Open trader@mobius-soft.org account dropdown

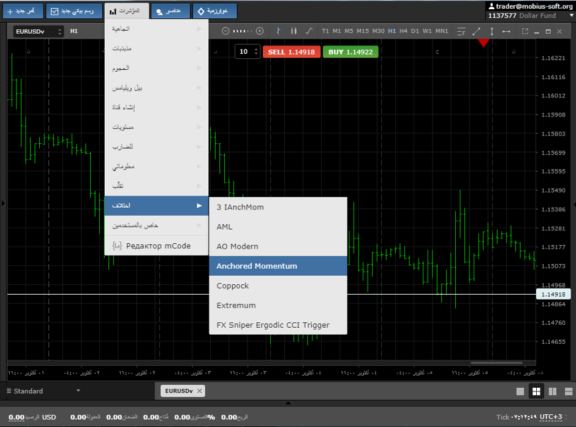531,11
